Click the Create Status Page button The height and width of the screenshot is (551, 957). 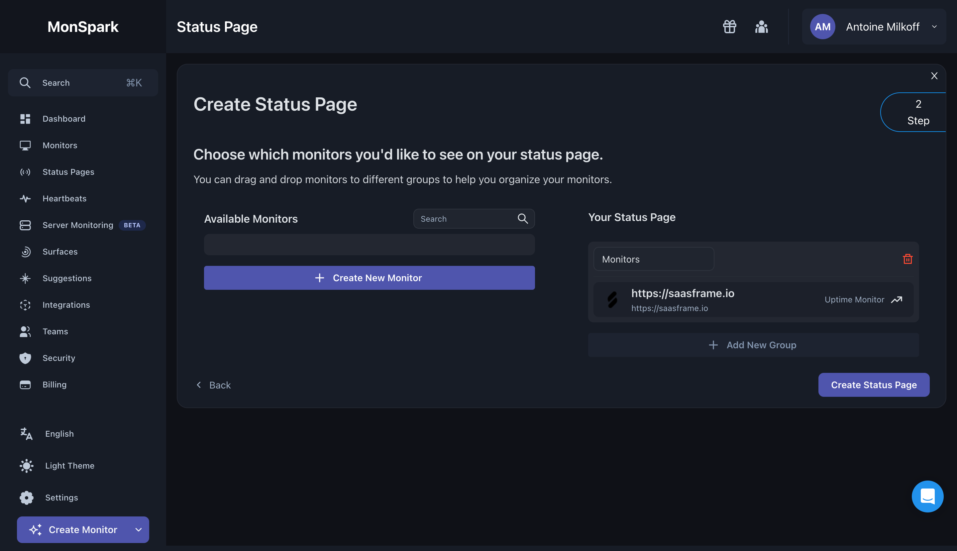coord(874,385)
